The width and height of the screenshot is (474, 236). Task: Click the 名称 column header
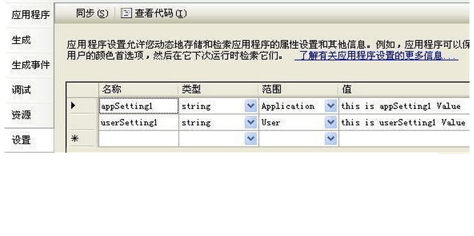pyautogui.click(x=138, y=90)
